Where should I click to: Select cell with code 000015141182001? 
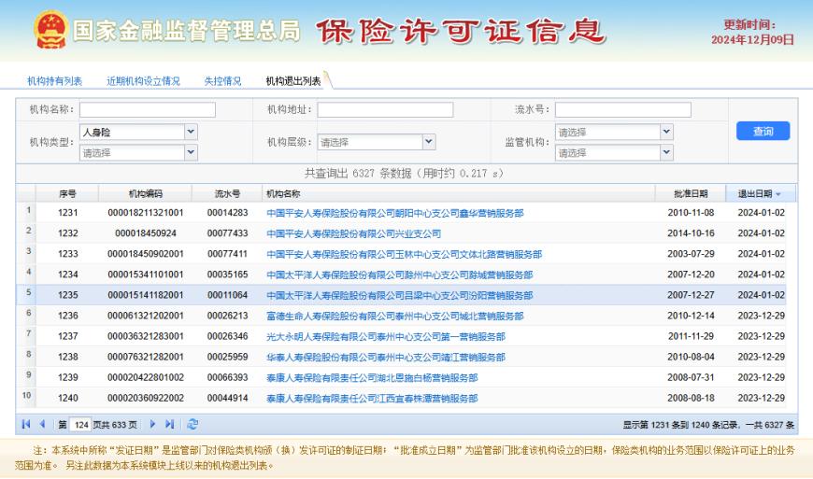tap(146, 295)
